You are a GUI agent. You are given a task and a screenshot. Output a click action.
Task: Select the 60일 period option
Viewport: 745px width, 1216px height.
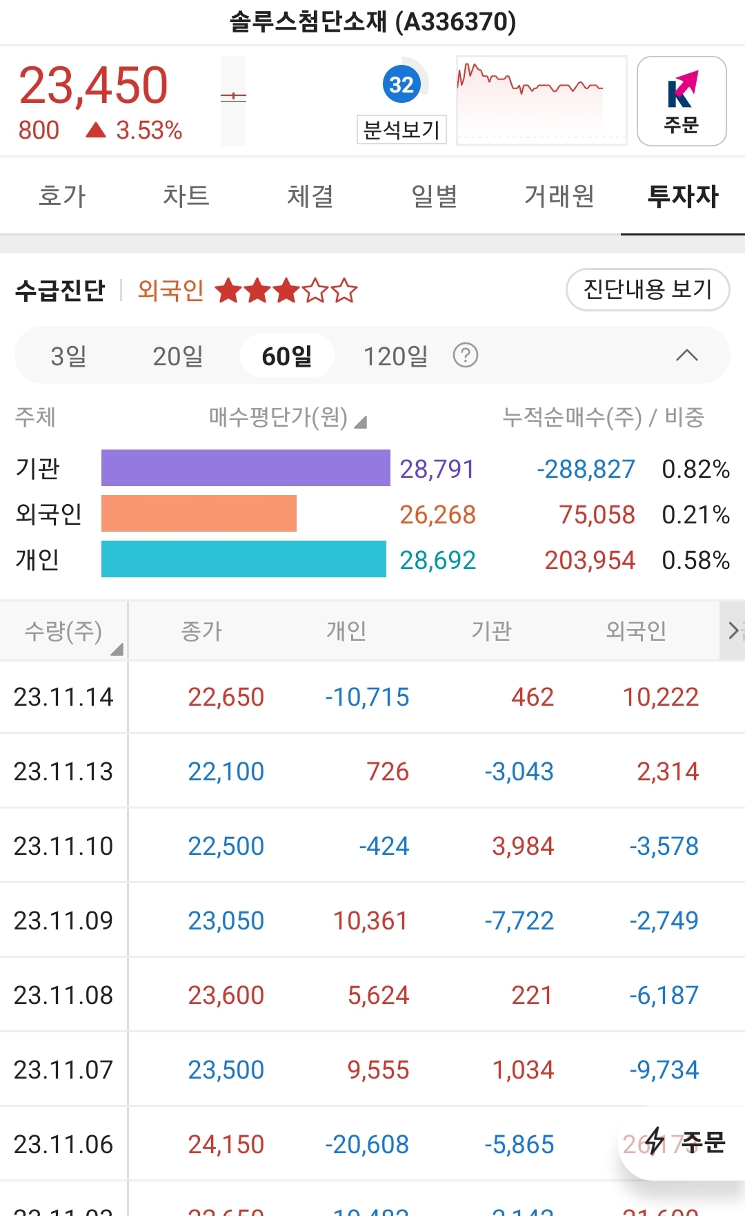[287, 356]
